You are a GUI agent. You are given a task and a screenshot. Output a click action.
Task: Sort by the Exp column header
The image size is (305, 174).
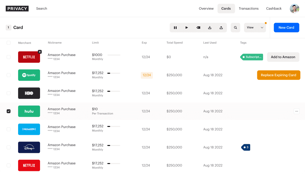(144, 43)
